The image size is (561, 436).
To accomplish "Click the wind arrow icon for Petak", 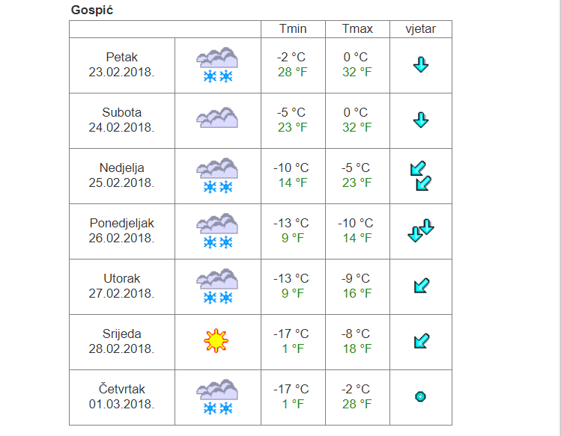I will click(421, 64).
